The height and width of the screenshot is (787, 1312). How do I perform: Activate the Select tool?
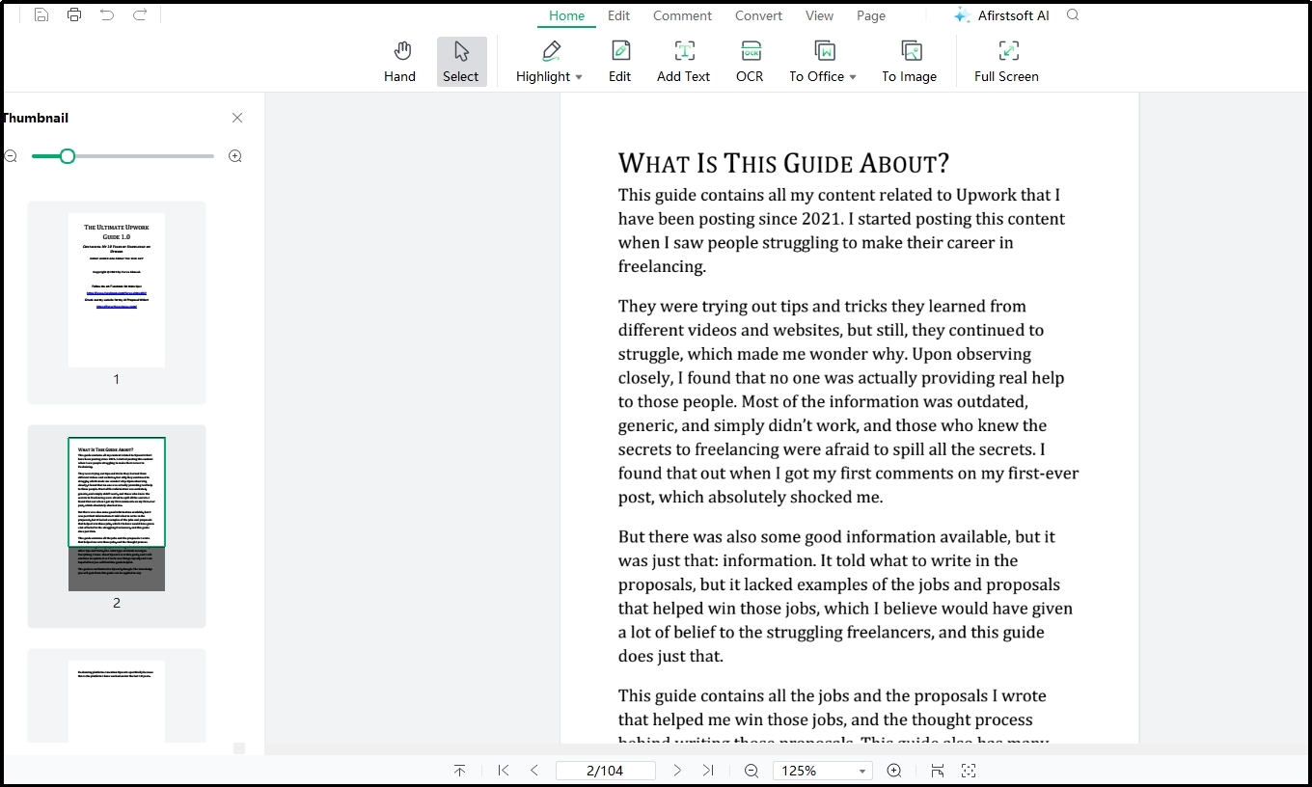point(461,63)
